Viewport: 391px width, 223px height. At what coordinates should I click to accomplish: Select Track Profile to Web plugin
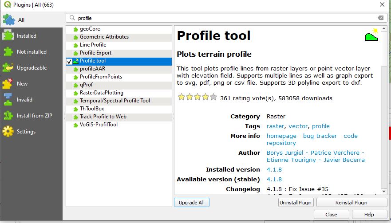tap(119, 117)
